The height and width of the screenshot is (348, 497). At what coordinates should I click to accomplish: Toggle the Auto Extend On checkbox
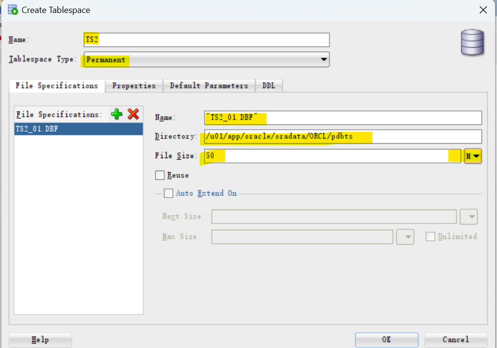168,193
